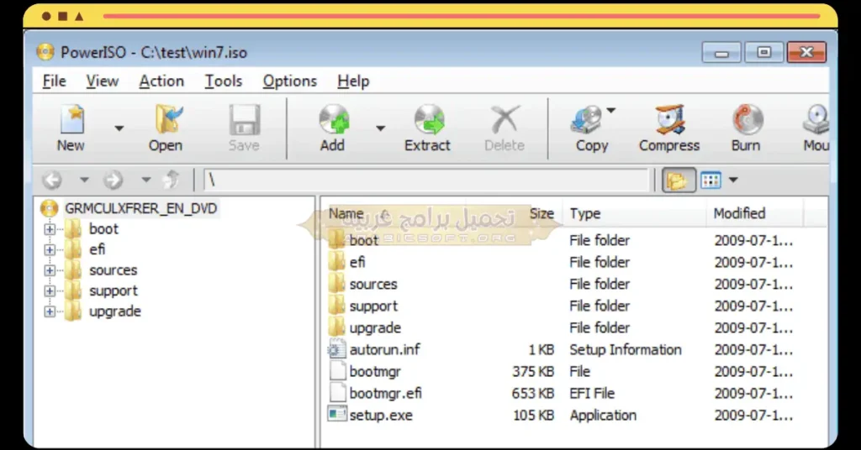Open the view mode dropdown arrow
The width and height of the screenshot is (861, 450).
click(733, 180)
